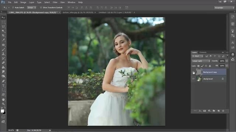The width and height of the screenshot is (236, 132).
Task: Open Move tool preset picker arrow
Action: click(x=9, y=7)
